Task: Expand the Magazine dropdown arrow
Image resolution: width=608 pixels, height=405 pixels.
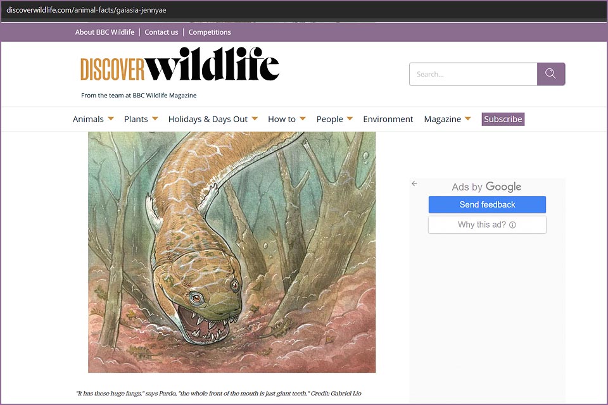Action: tap(468, 119)
